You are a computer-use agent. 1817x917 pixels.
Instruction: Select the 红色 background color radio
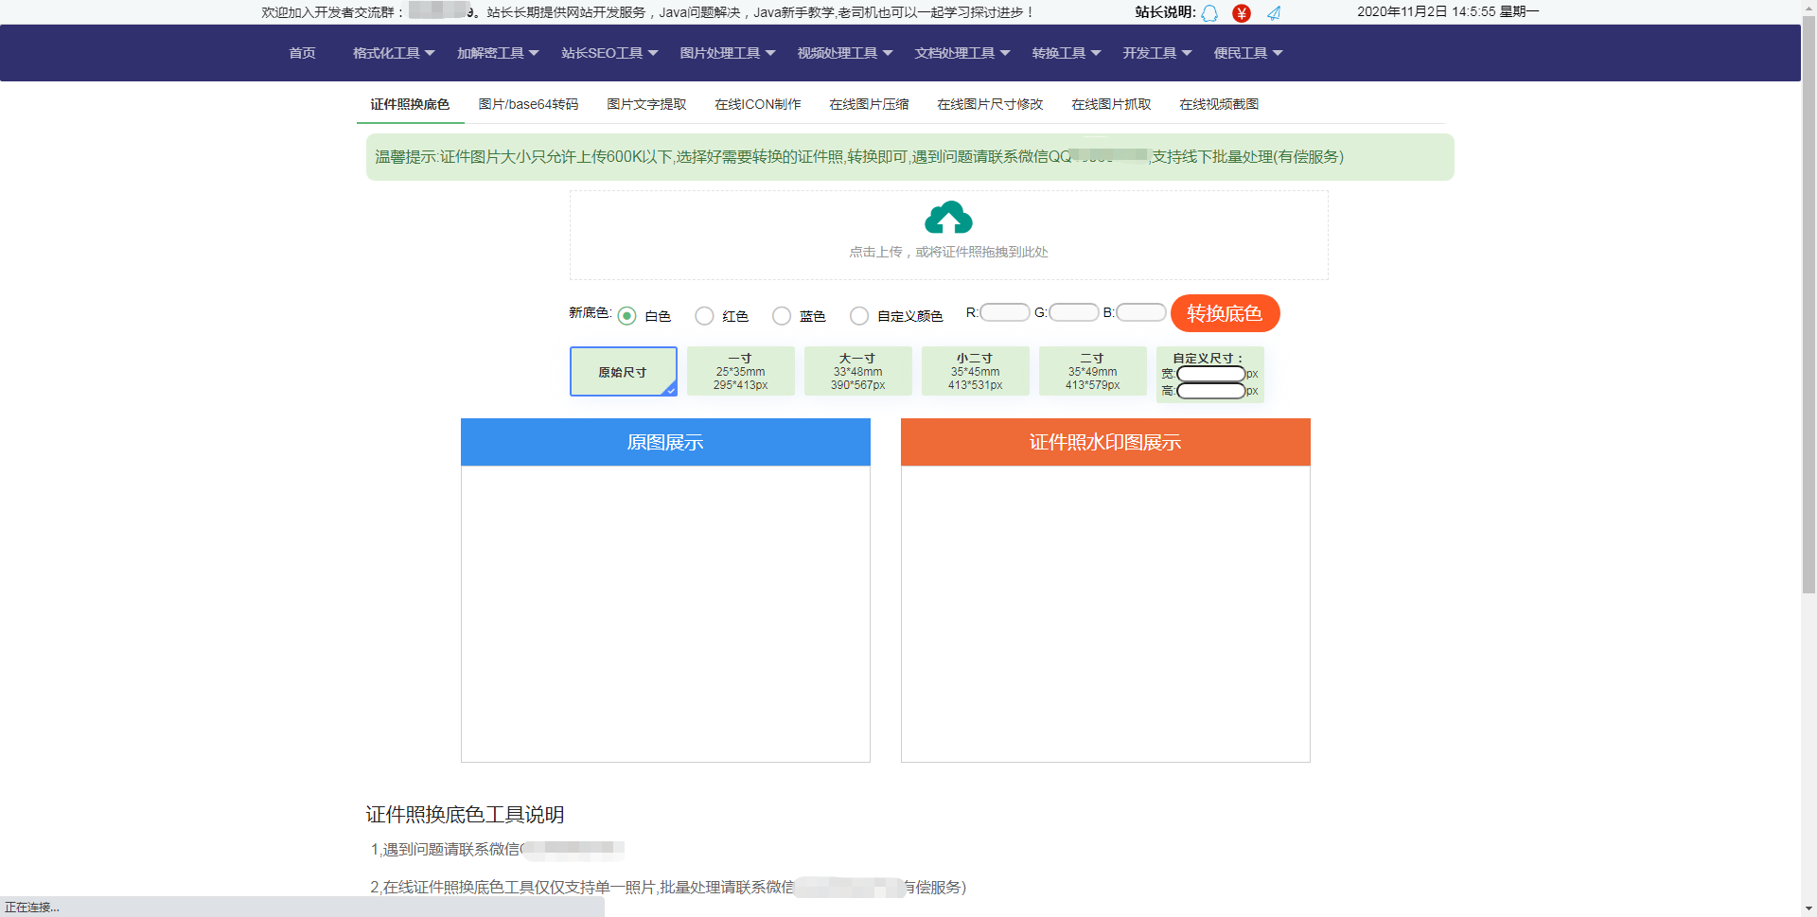click(704, 316)
